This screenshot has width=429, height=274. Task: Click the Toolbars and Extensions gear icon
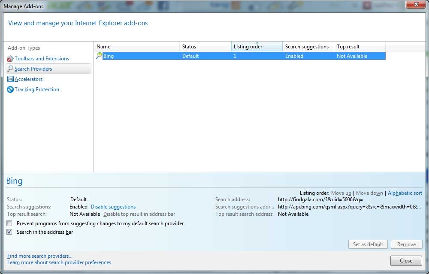tap(10, 59)
